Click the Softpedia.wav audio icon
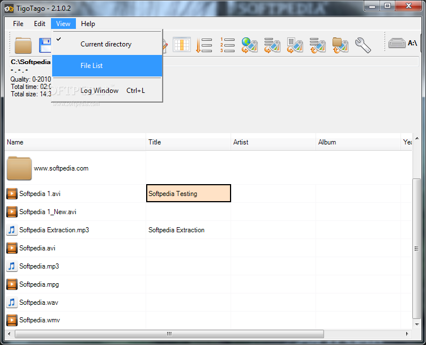426x345 pixels. tap(12, 303)
